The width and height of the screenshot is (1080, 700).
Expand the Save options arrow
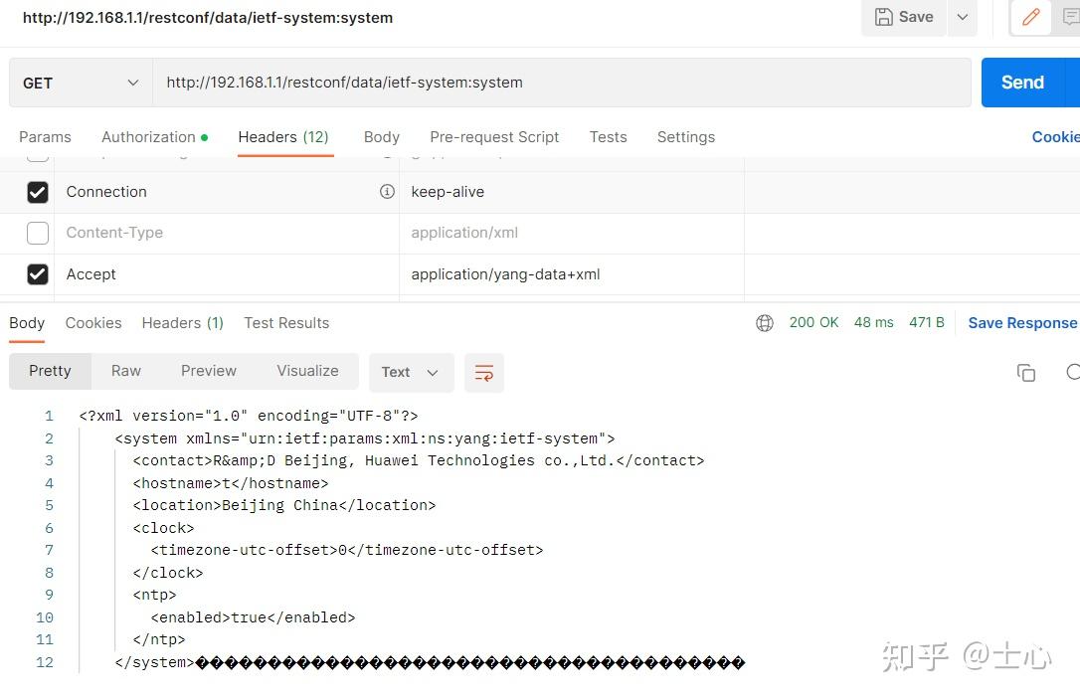click(962, 17)
